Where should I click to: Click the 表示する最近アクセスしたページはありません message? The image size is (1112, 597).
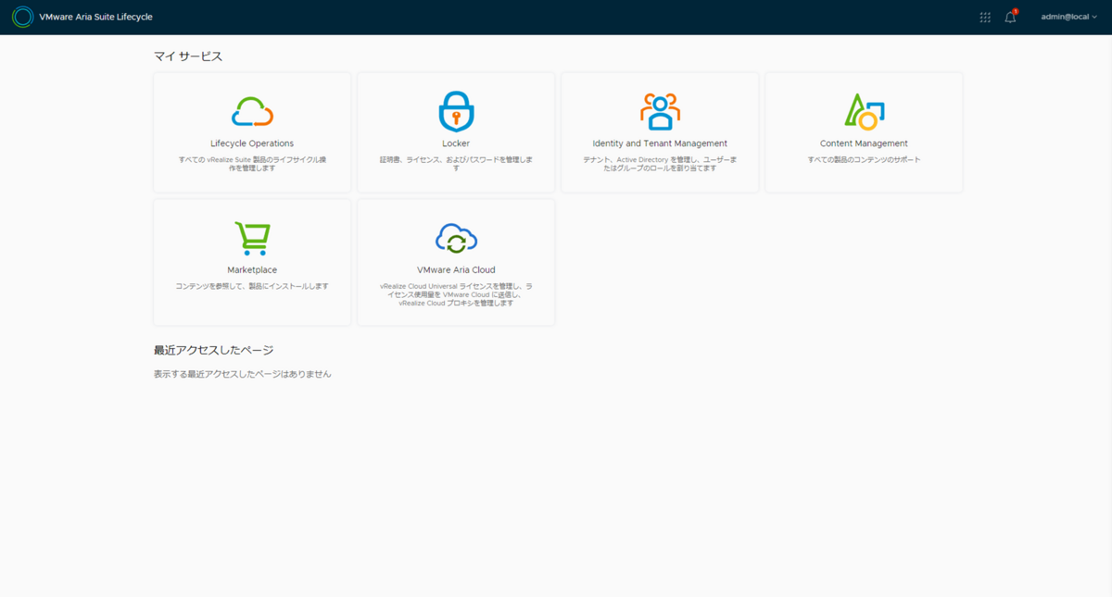(x=242, y=374)
